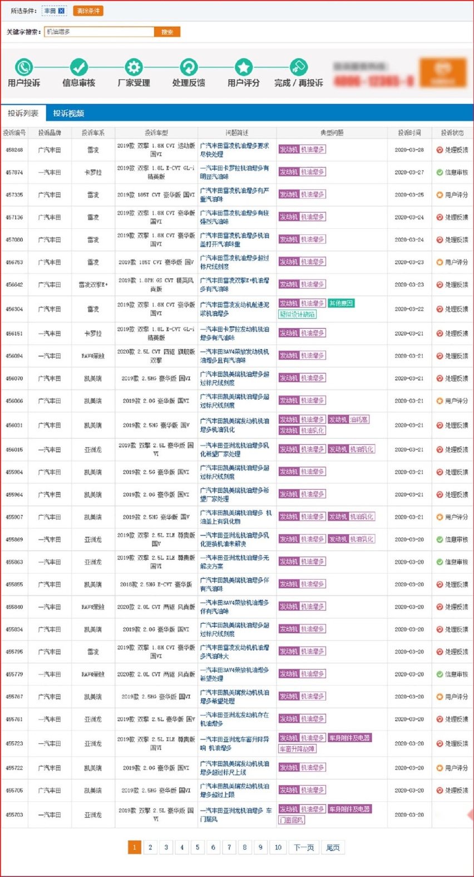
Task: Click the 疑似设计缺陷 tag
Action: click(x=298, y=314)
